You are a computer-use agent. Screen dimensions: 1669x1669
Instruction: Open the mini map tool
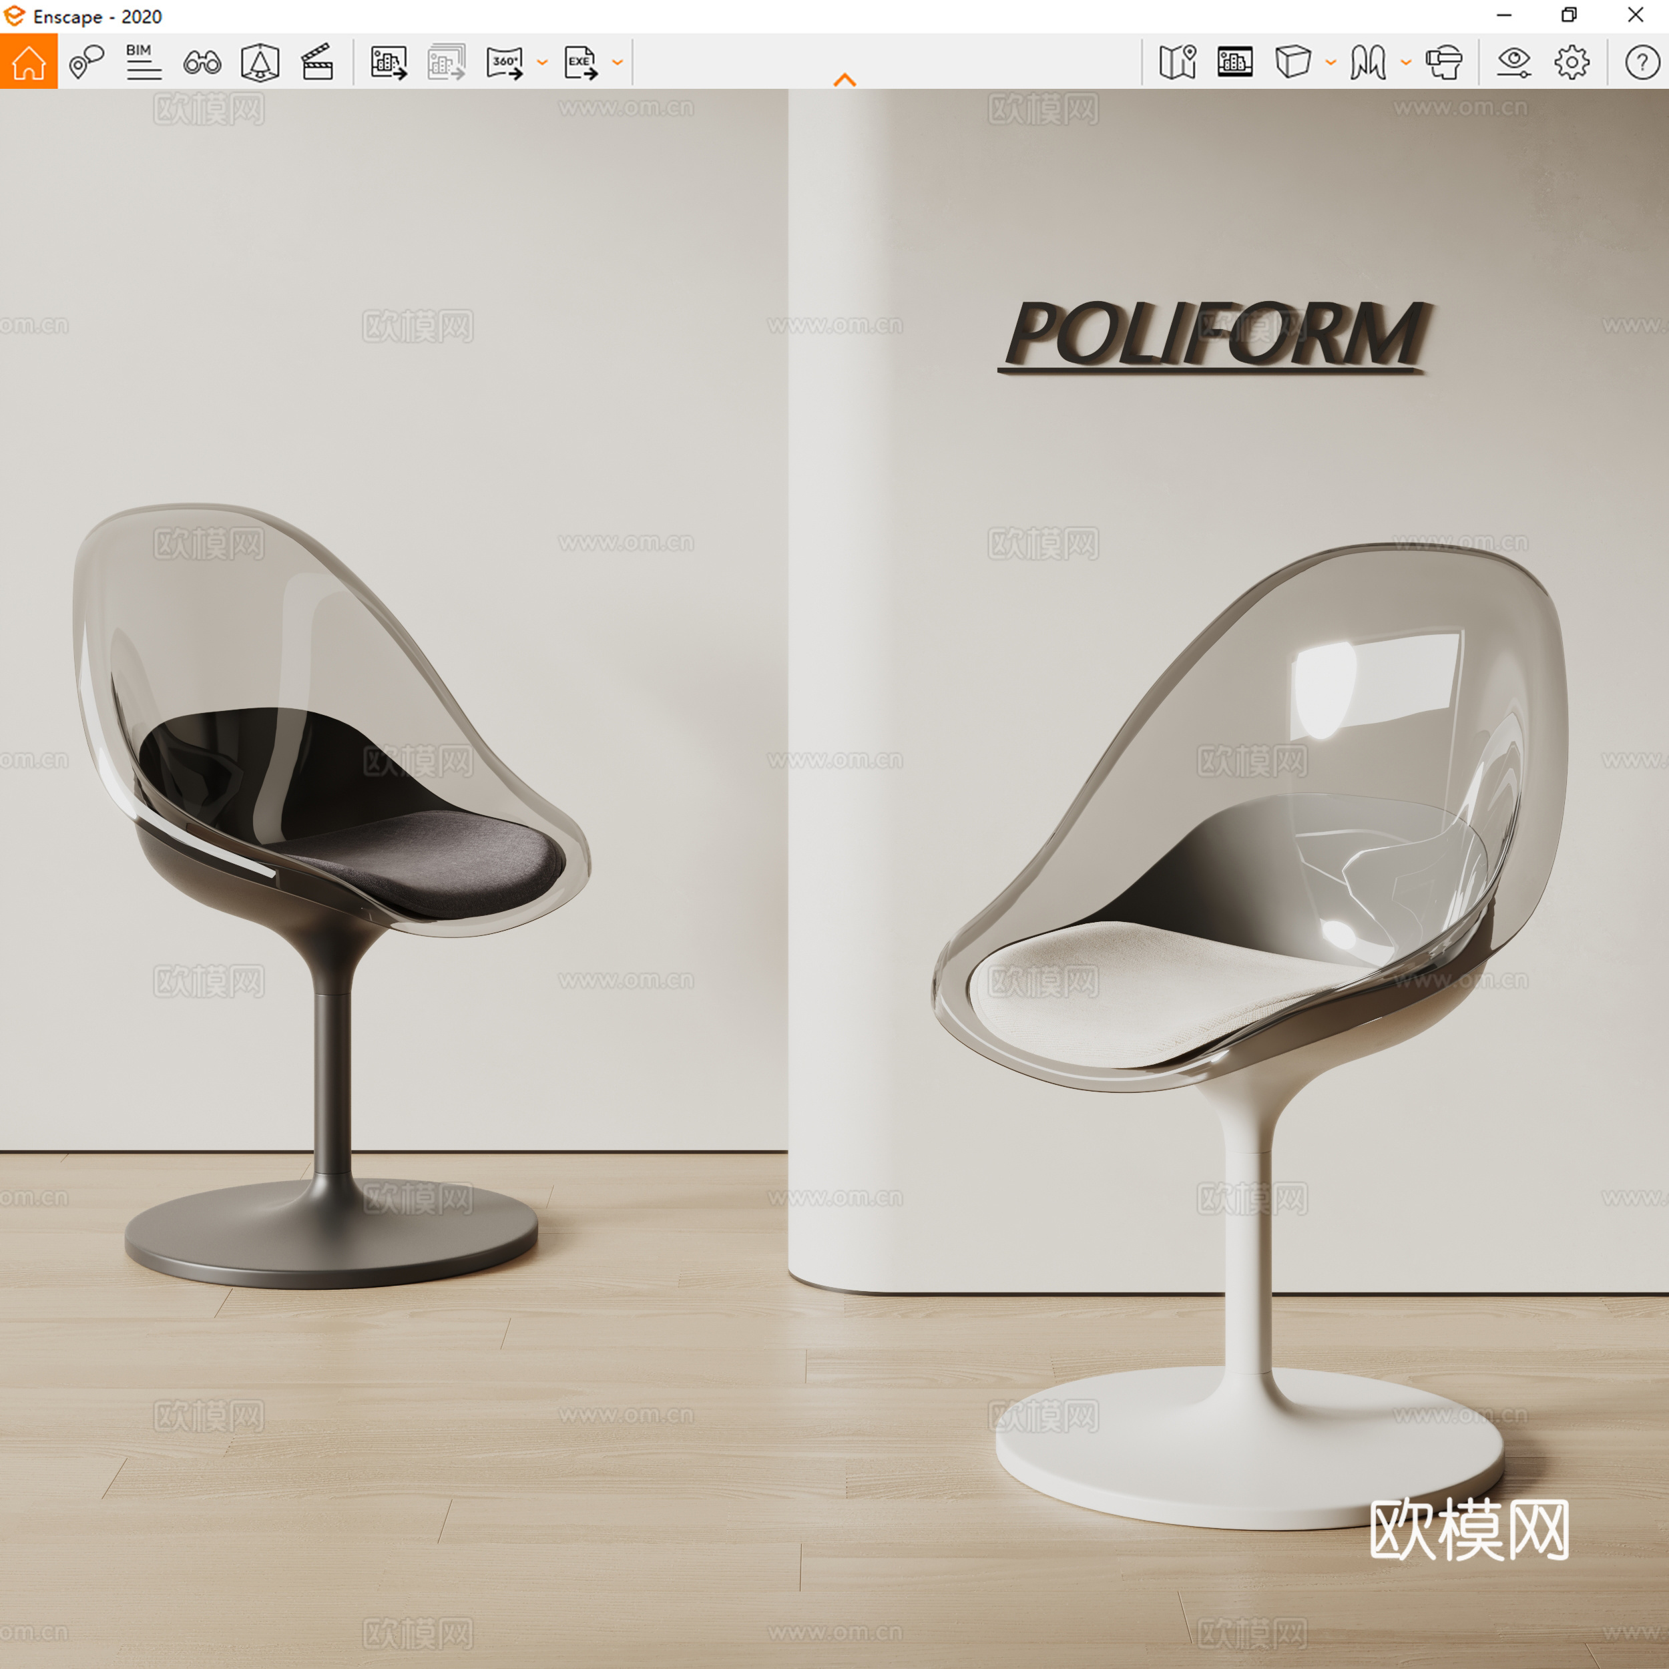1176,61
